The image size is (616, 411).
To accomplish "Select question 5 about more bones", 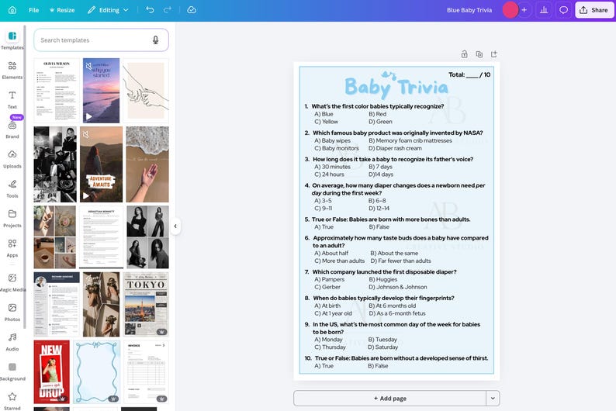I will click(387, 219).
